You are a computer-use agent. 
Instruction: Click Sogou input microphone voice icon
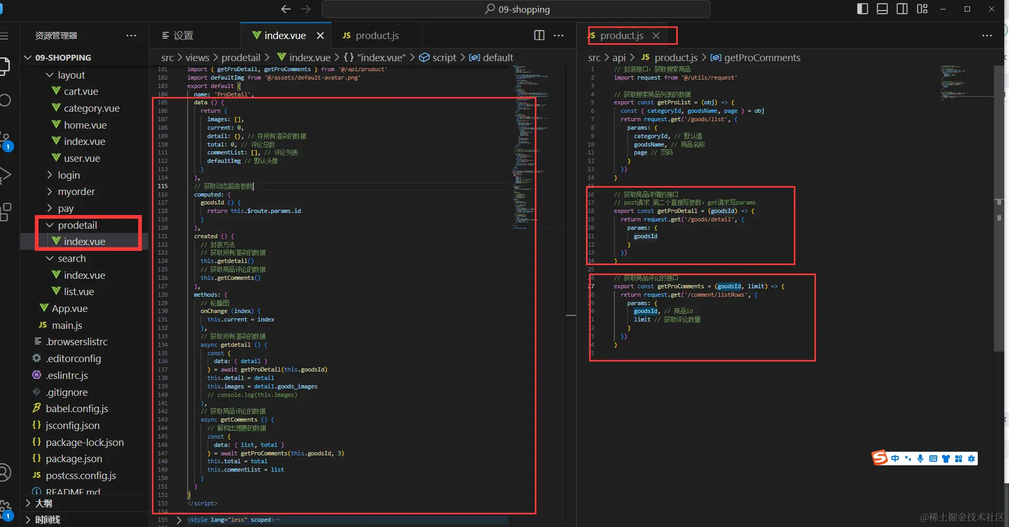(920, 458)
